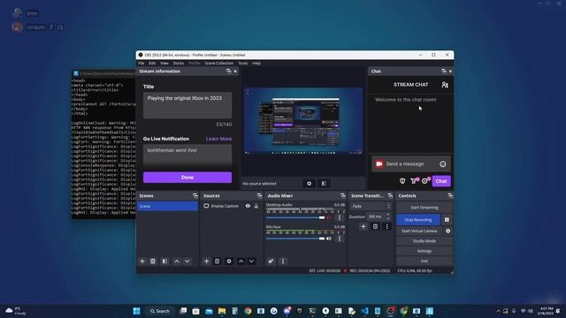Image resolution: width=566 pixels, height=318 pixels.
Task: Click Start Streaming button
Action: coord(424,208)
